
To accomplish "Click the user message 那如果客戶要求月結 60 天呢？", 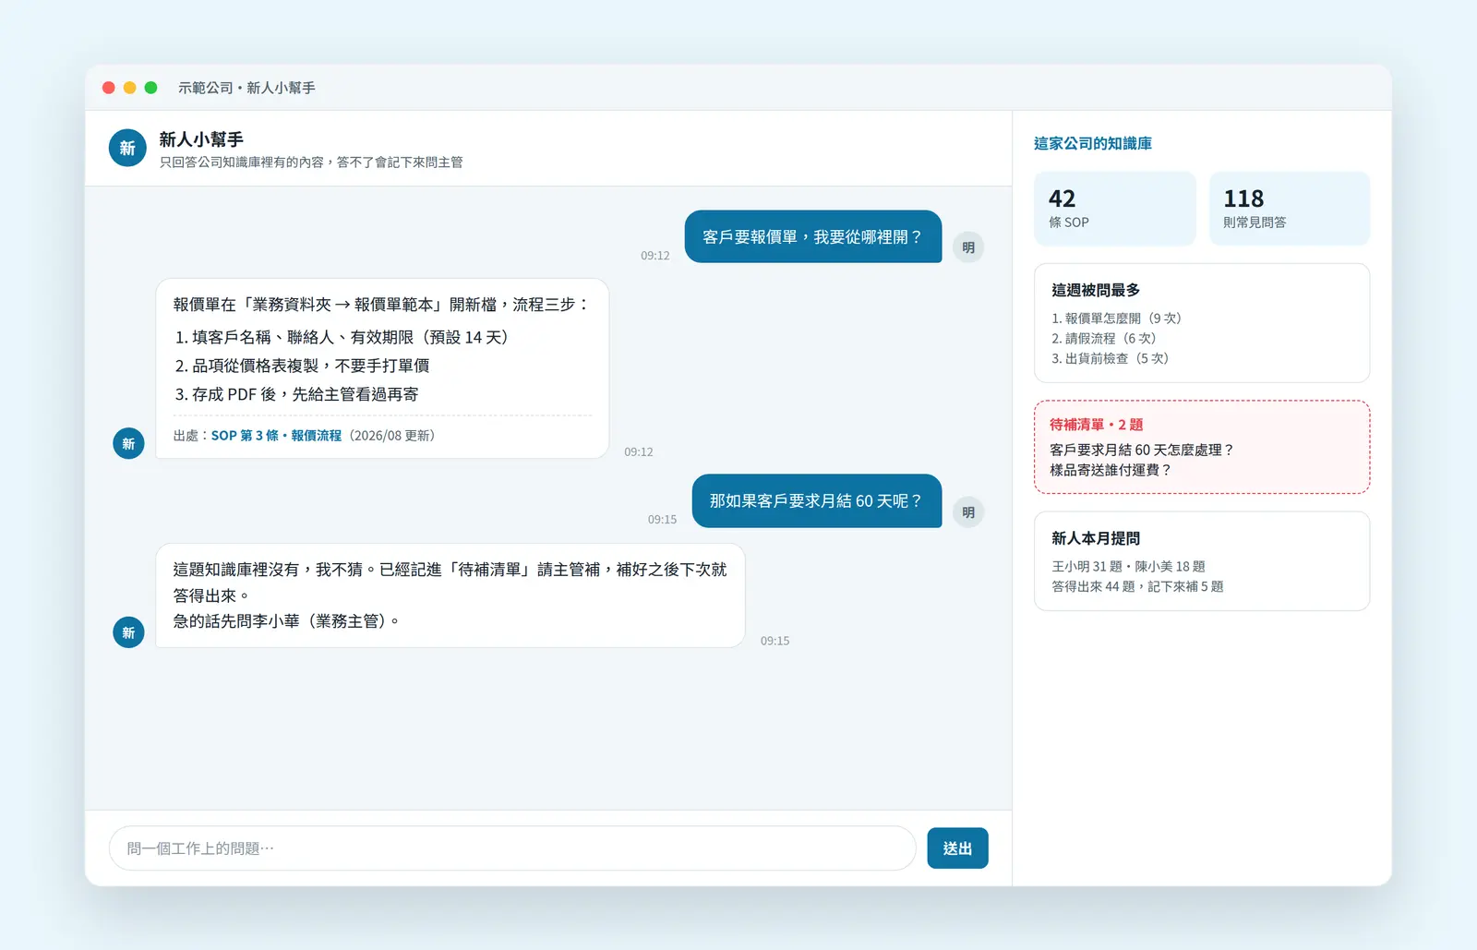I will (817, 501).
